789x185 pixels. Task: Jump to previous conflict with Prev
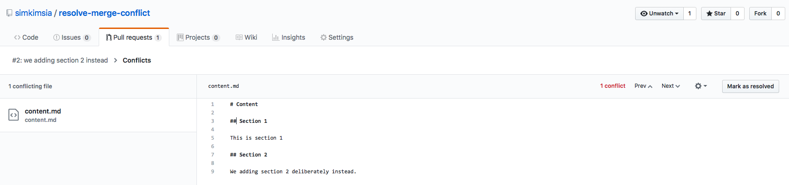pos(643,86)
